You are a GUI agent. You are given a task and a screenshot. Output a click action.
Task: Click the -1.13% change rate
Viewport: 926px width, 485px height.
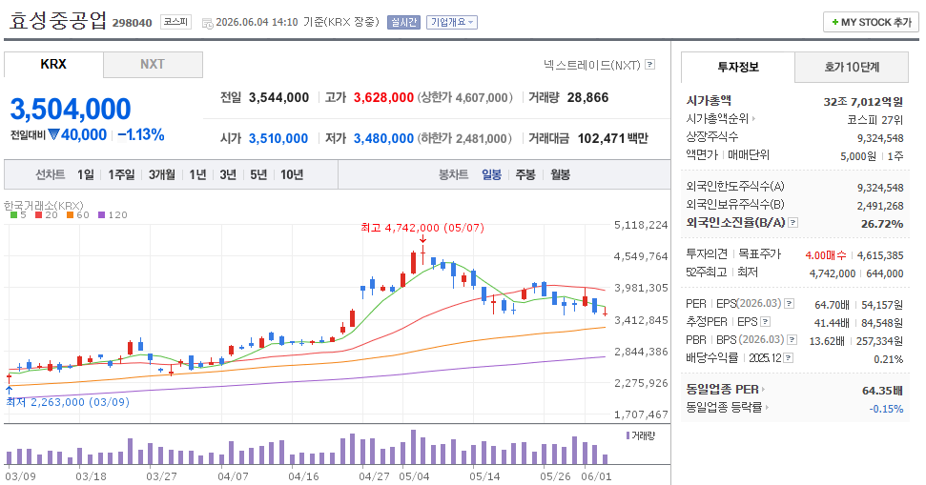[141, 134]
